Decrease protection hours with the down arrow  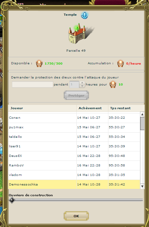[82, 86]
